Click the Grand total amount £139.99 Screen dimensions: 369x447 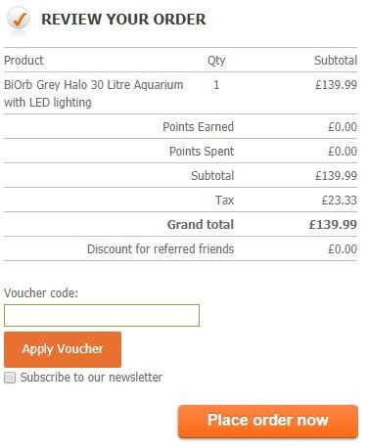tap(333, 224)
